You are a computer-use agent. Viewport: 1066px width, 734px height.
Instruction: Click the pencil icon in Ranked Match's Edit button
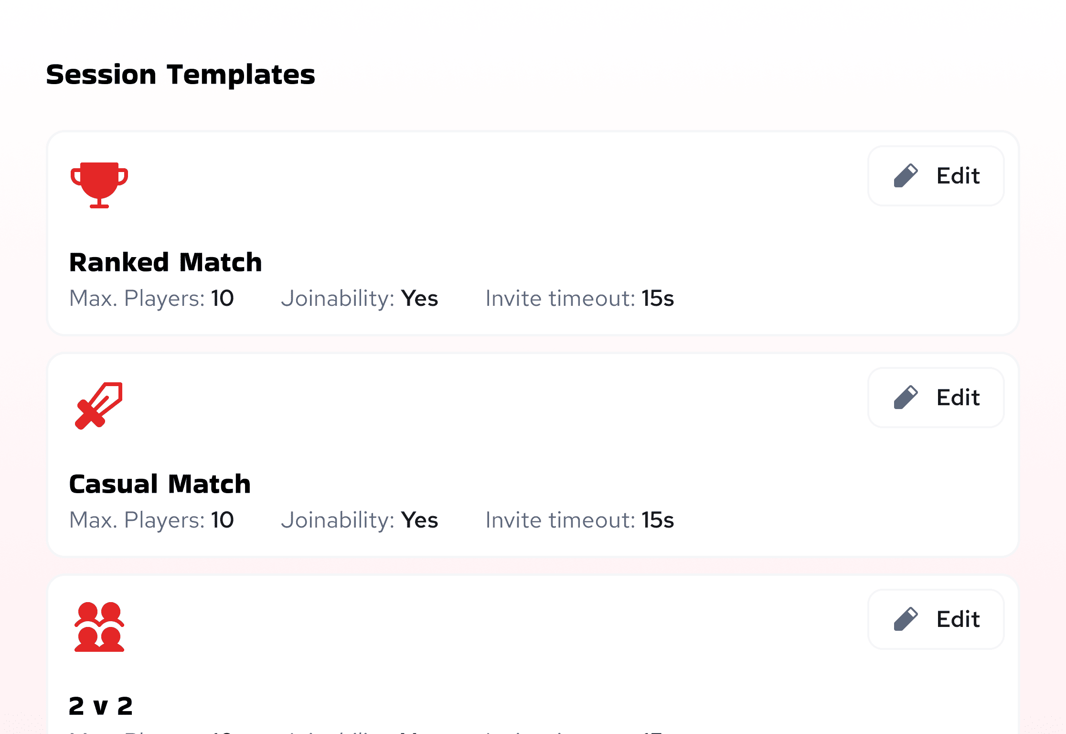click(906, 176)
